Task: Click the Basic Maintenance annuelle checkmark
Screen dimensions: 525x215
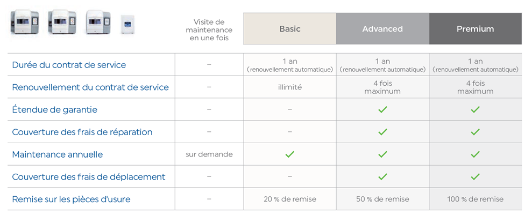Action: 290,154
